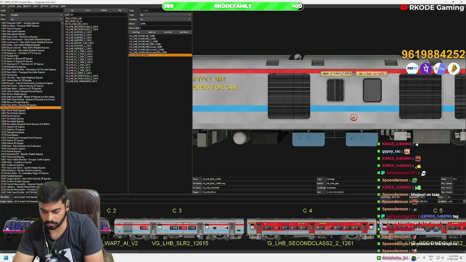Click the Add Cur button
This screenshot has width=466, height=262.
point(152,32)
